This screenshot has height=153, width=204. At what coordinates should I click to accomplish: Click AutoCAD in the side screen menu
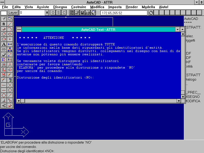[x=191, y=19]
